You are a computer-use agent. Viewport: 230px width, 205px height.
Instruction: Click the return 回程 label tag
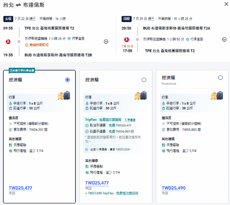coord(126,19)
